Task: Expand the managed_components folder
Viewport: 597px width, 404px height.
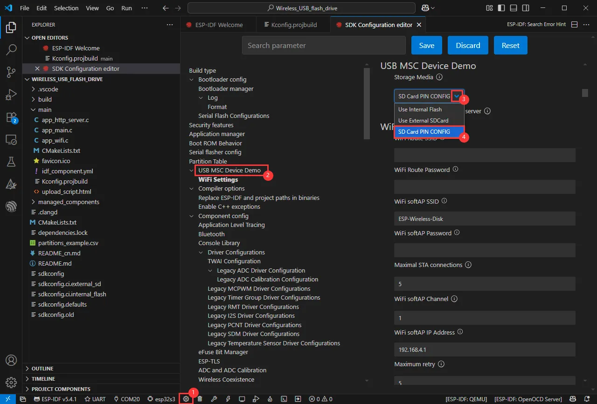Action: (x=69, y=202)
